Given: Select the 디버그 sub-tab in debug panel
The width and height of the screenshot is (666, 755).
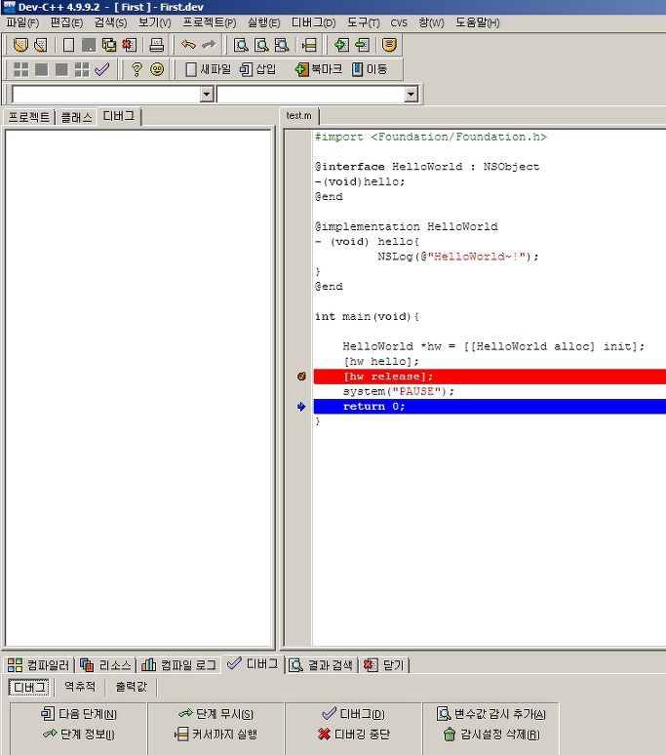Looking at the screenshot, I should tap(29, 687).
